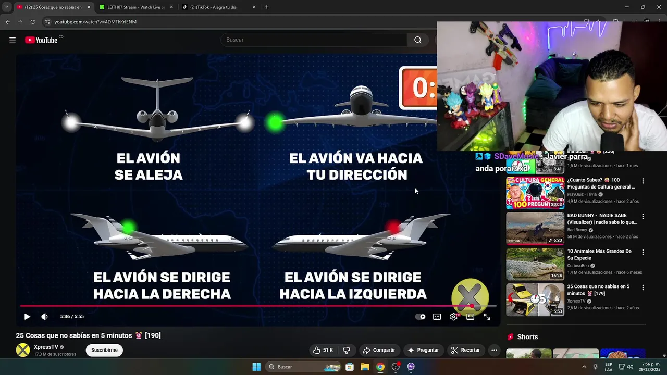Open options for BAD BUNNY video
Screen dimensions: 667x375
click(x=643, y=217)
